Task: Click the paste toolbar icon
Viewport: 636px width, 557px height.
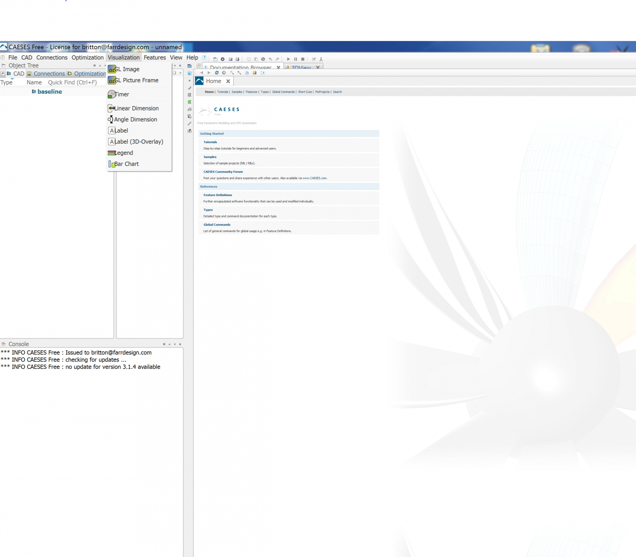Action: pos(256,59)
